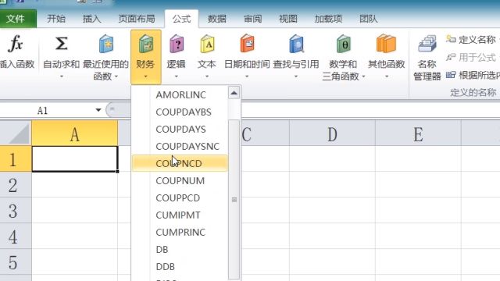Select row 4 header
Screen dimensions: 500x281
16,236
